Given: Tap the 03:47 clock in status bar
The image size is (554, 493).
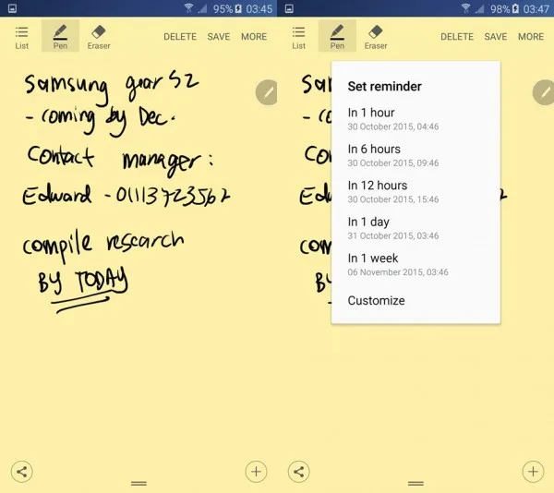Looking at the screenshot, I should click(x=536, y=8).
